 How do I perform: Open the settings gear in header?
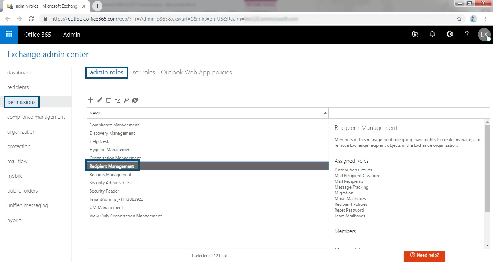point(449,34)
